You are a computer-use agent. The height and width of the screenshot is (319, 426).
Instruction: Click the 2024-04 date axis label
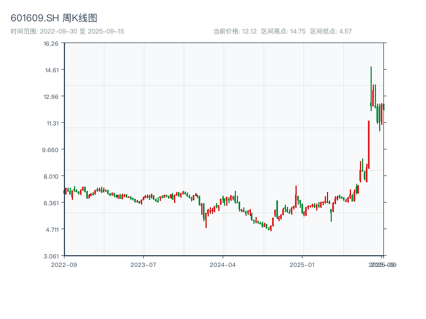(x=223, y=264)
